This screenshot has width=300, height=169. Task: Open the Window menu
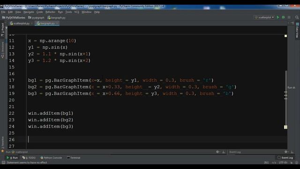(x=86, y=12)
